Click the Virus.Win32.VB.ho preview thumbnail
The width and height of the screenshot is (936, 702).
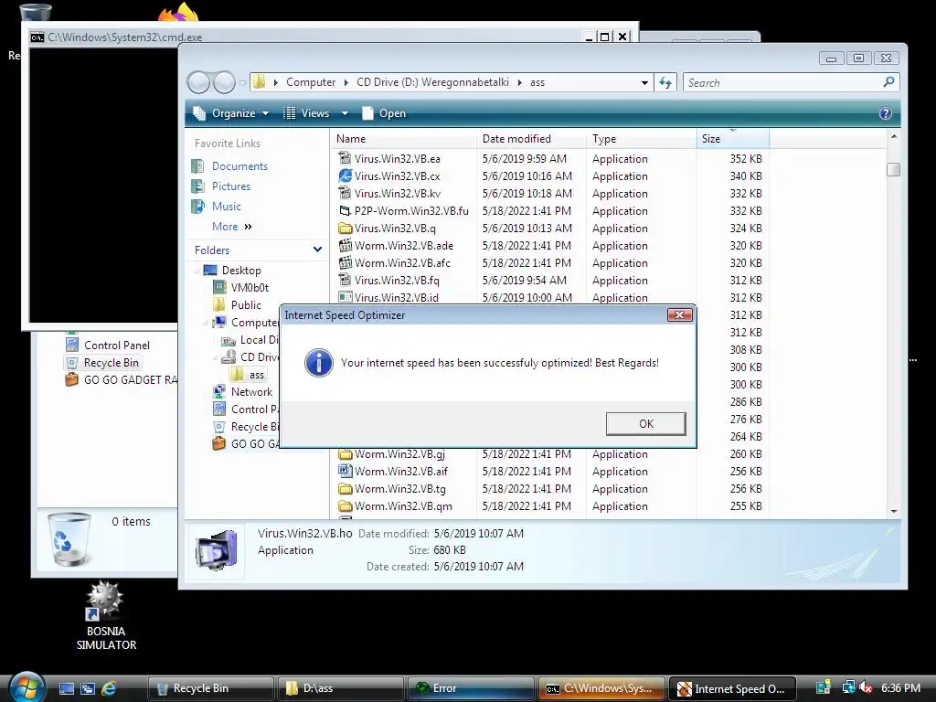pos(216,551)
